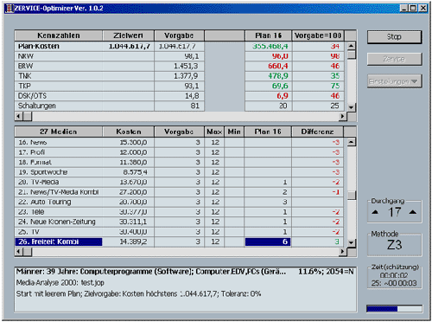This screenshot has width=432, height=322.
Task: Select the 20. TV-Media row
Action: click(x=179, y=182)
